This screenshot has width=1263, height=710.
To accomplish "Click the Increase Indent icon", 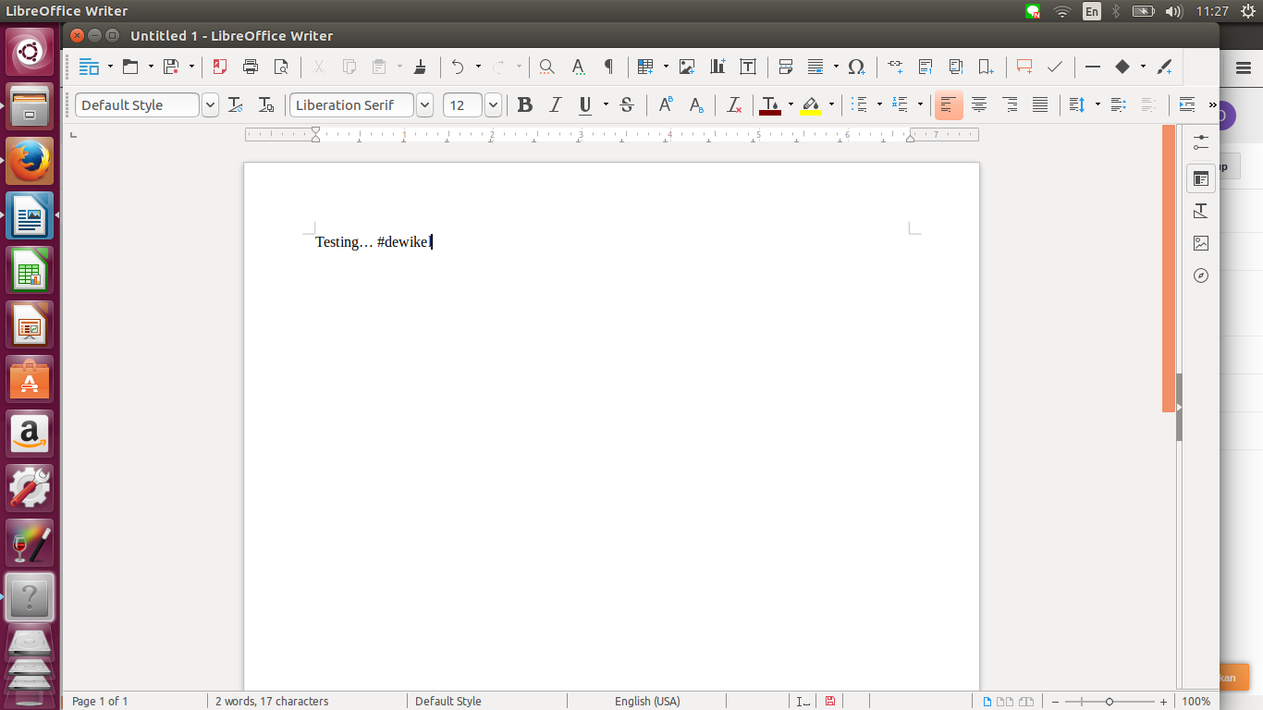I will tap(1187, 105).
